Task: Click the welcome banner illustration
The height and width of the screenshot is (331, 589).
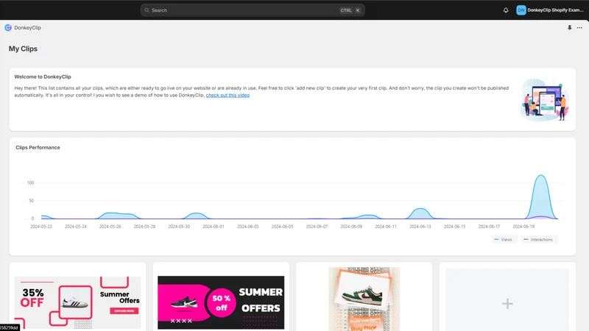Action: 545,99
